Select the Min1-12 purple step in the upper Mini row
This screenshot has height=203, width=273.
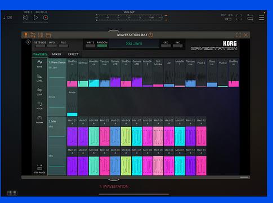point(191,136)
